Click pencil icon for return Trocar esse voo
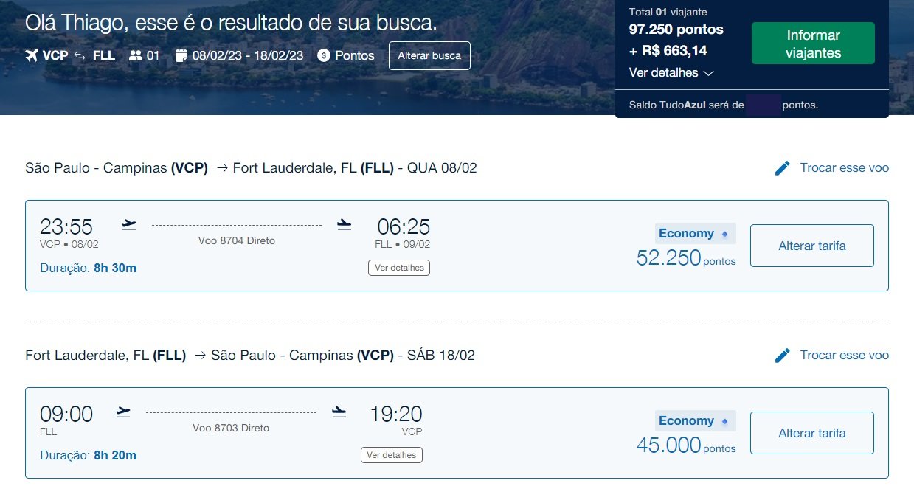The width and height of the screenshot is (914, 489). coord(783,356)
